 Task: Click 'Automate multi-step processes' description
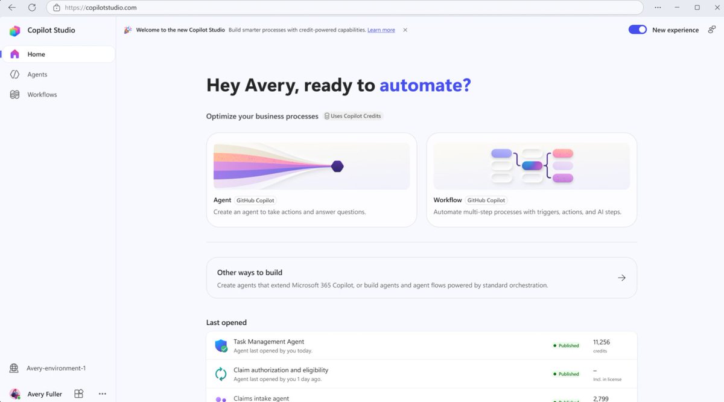tap(527, 212)
